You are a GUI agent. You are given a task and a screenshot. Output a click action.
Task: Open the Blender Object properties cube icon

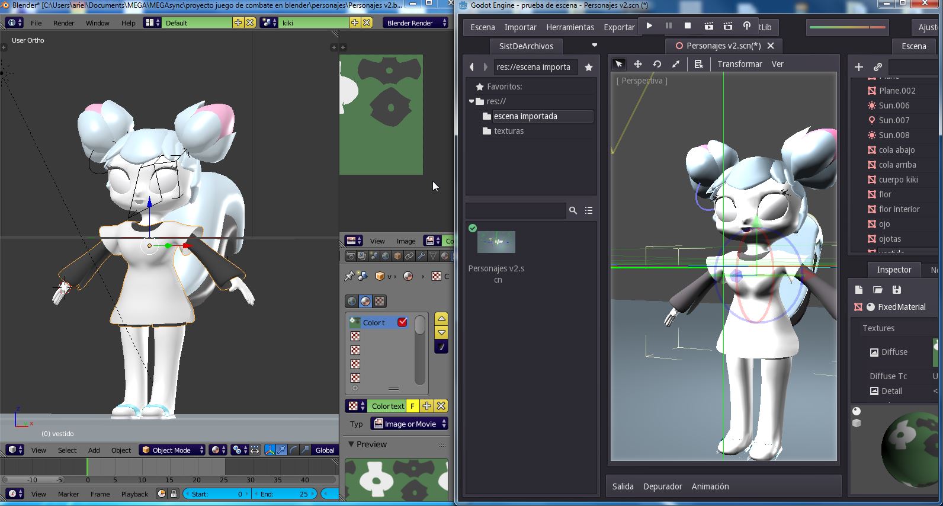pos(397,256)
